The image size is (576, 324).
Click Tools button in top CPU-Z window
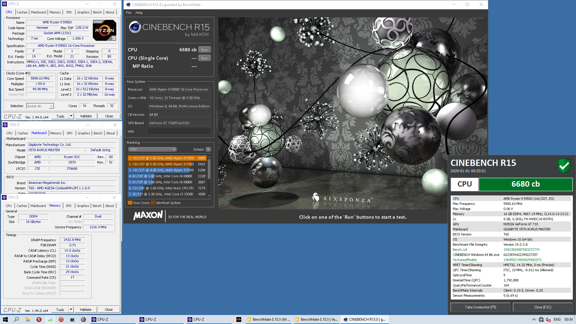tap(60, 116)
